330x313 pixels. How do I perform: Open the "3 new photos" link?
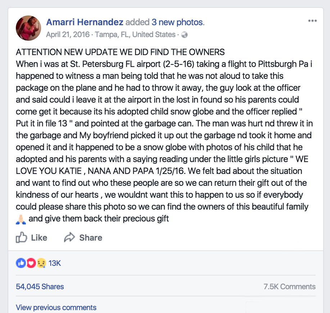tap(177, 22)
